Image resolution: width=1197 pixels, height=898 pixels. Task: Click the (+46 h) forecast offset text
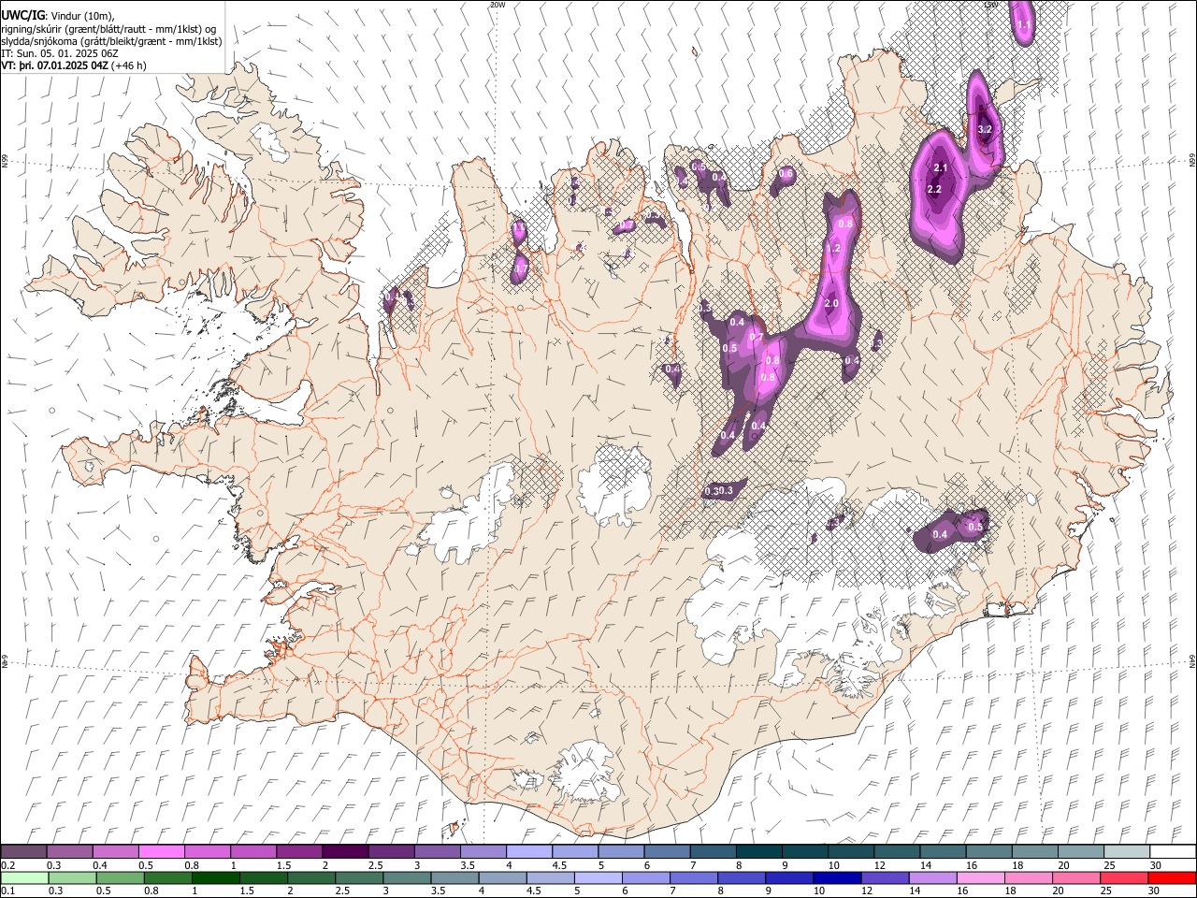(x=129, y=65)
